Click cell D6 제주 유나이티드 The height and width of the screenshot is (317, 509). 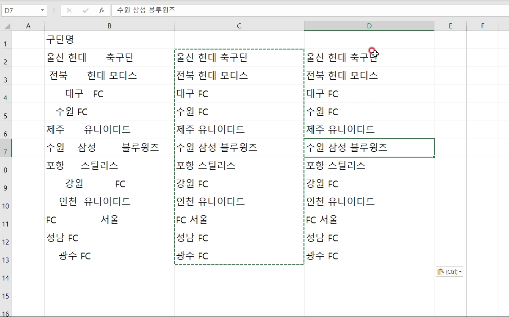click(x=369, y=130)
